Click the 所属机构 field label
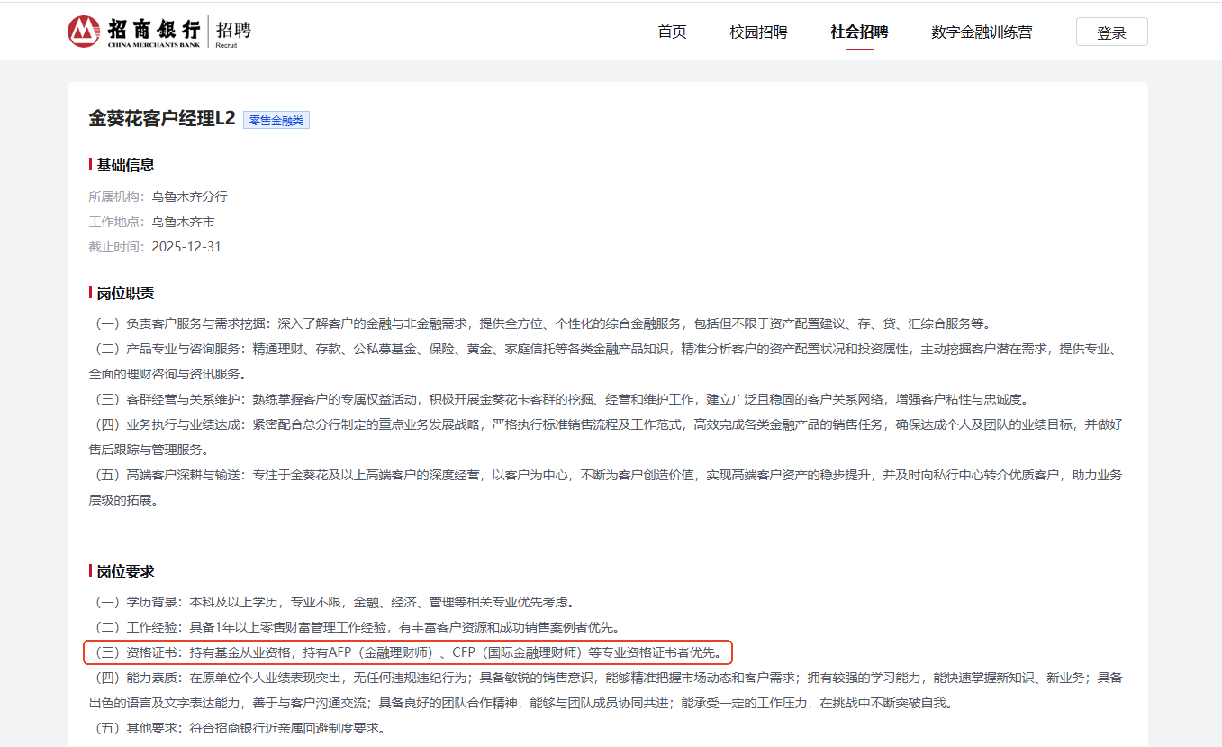Viewport: 1222px width, 747px height. point(116,196)
